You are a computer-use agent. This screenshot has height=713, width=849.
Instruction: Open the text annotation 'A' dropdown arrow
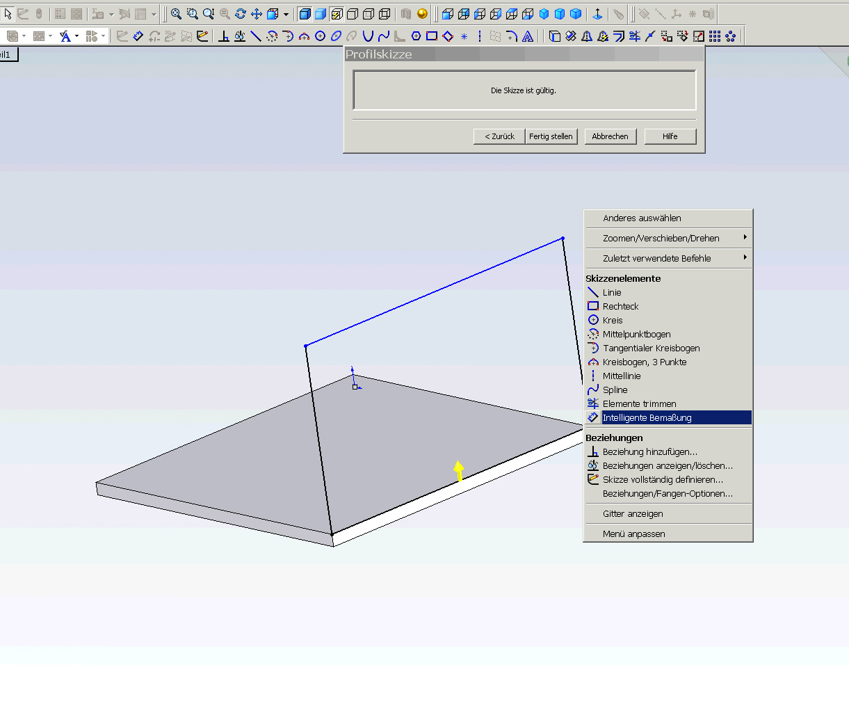(x=76, y=35)
